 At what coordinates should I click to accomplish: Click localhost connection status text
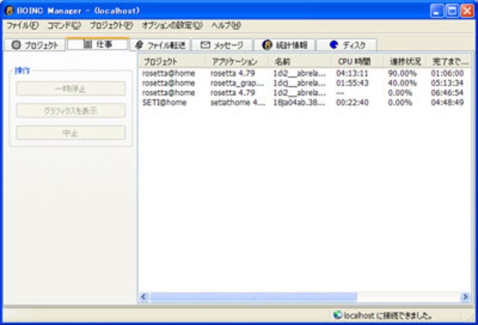388,315
